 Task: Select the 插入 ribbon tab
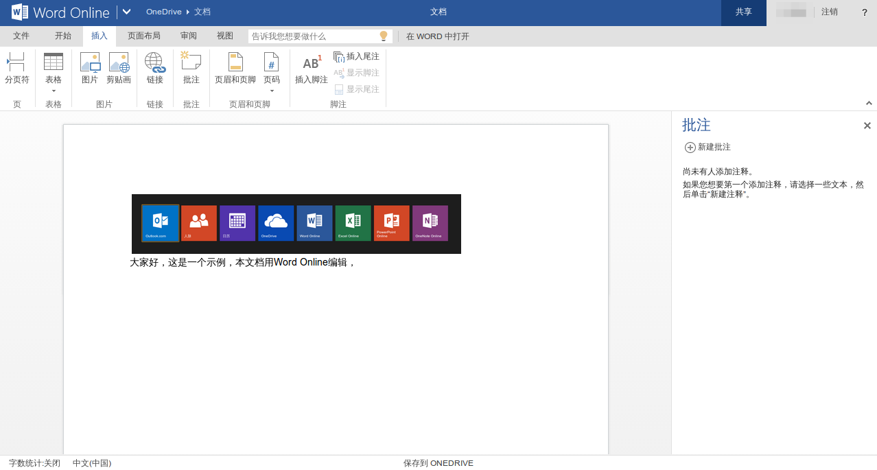coord(100,36)
